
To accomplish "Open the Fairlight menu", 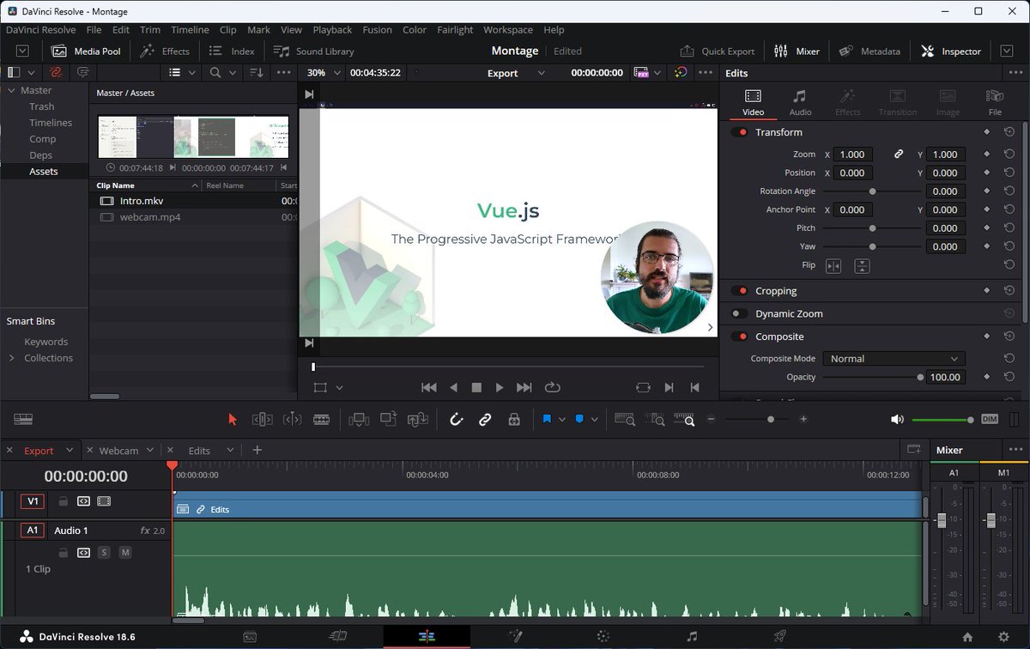I will (x=455, y=29).
